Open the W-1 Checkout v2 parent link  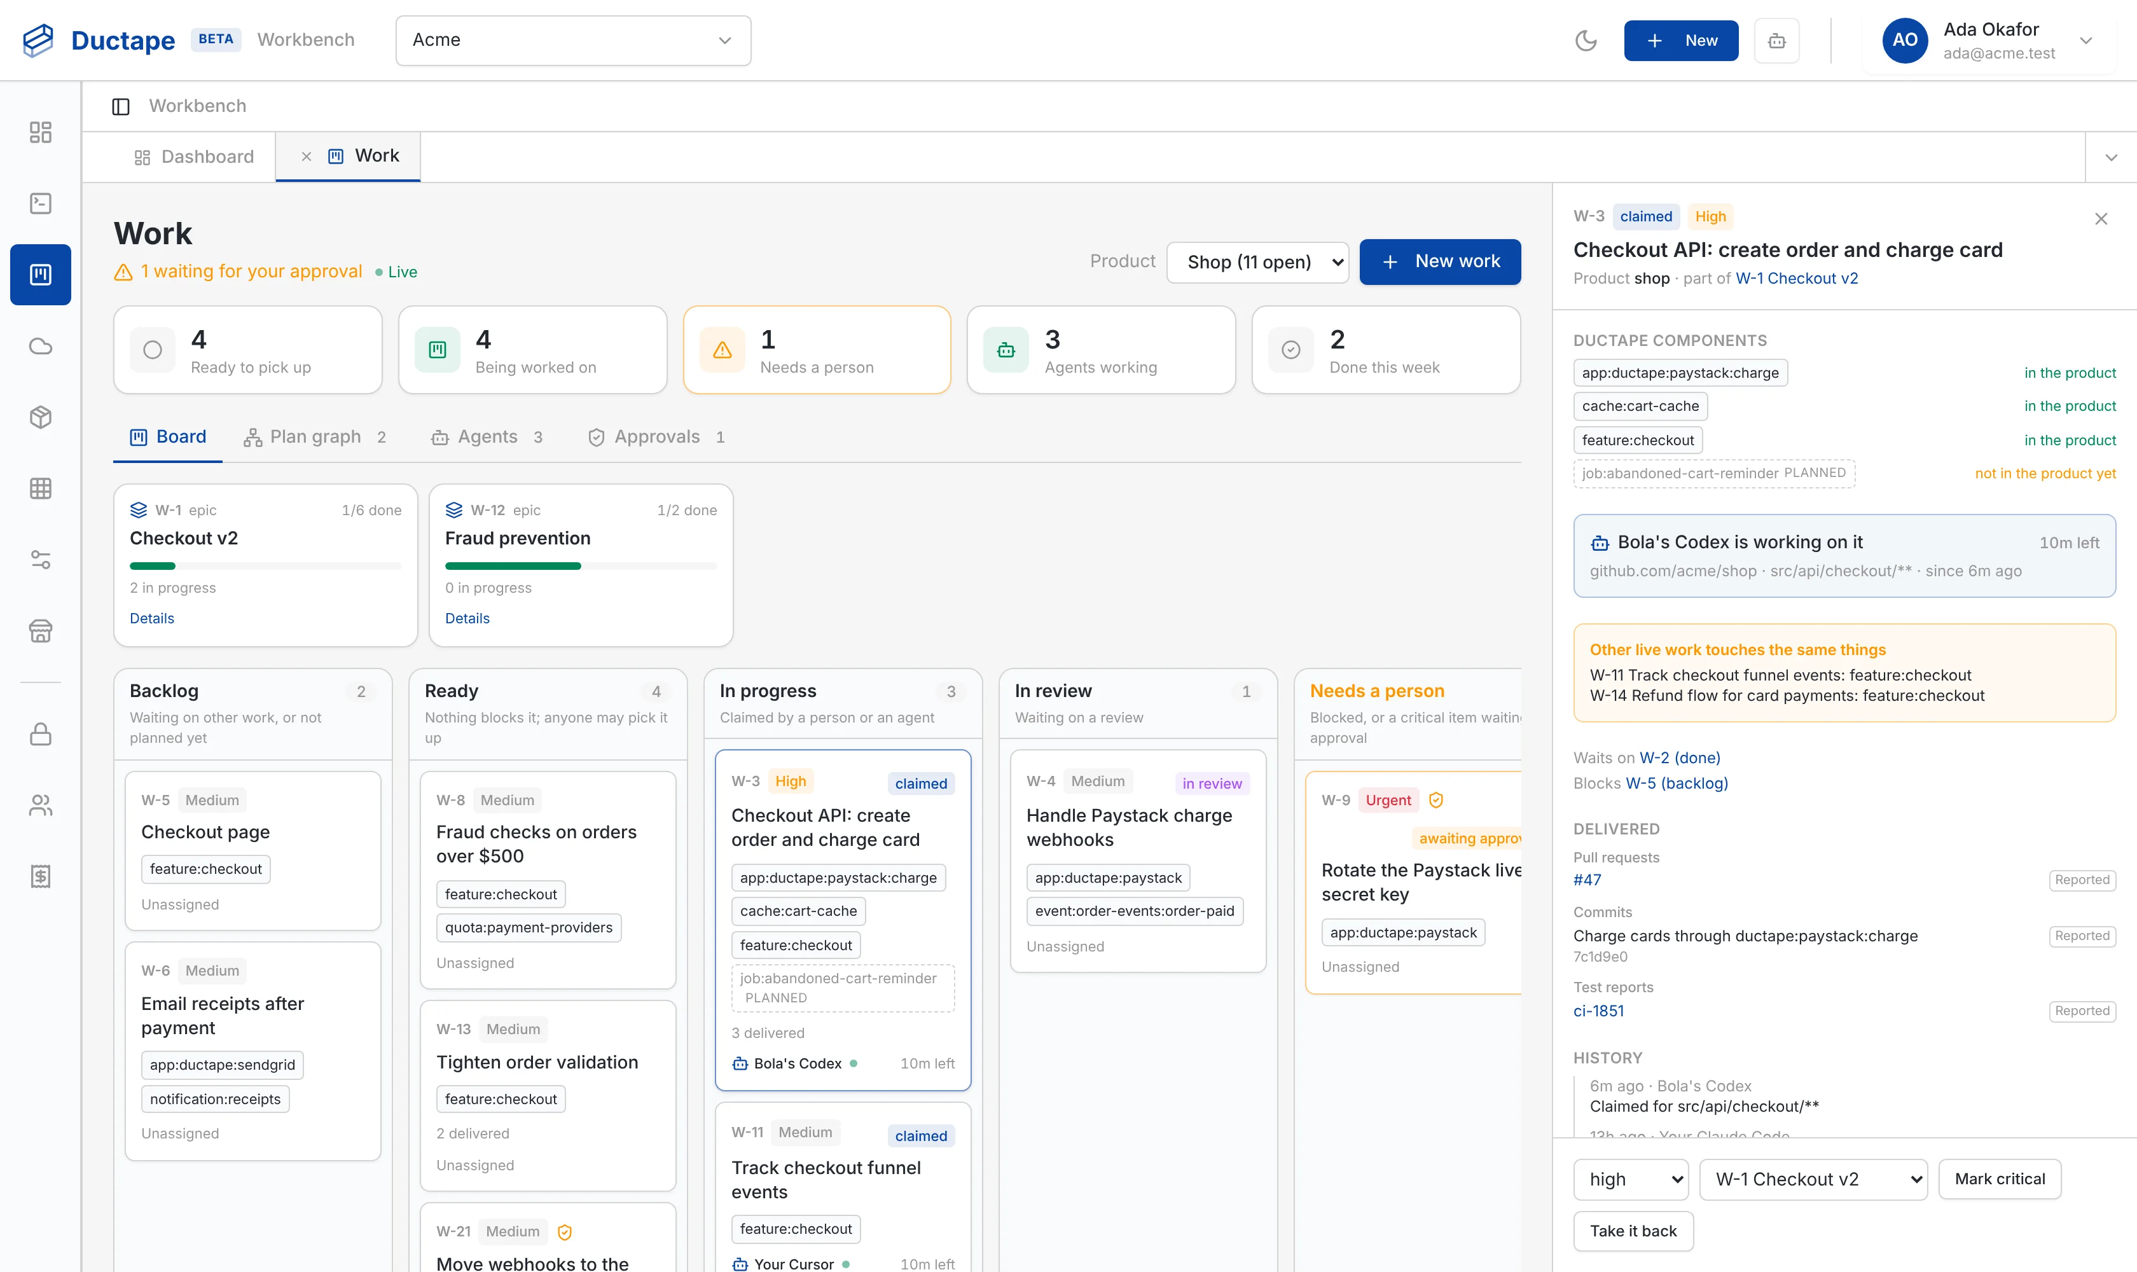point(1797,279)
